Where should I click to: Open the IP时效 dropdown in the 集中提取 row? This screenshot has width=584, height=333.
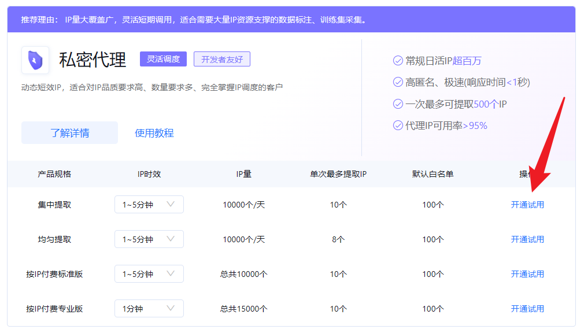pyautogui.click(x=149, y=204)
